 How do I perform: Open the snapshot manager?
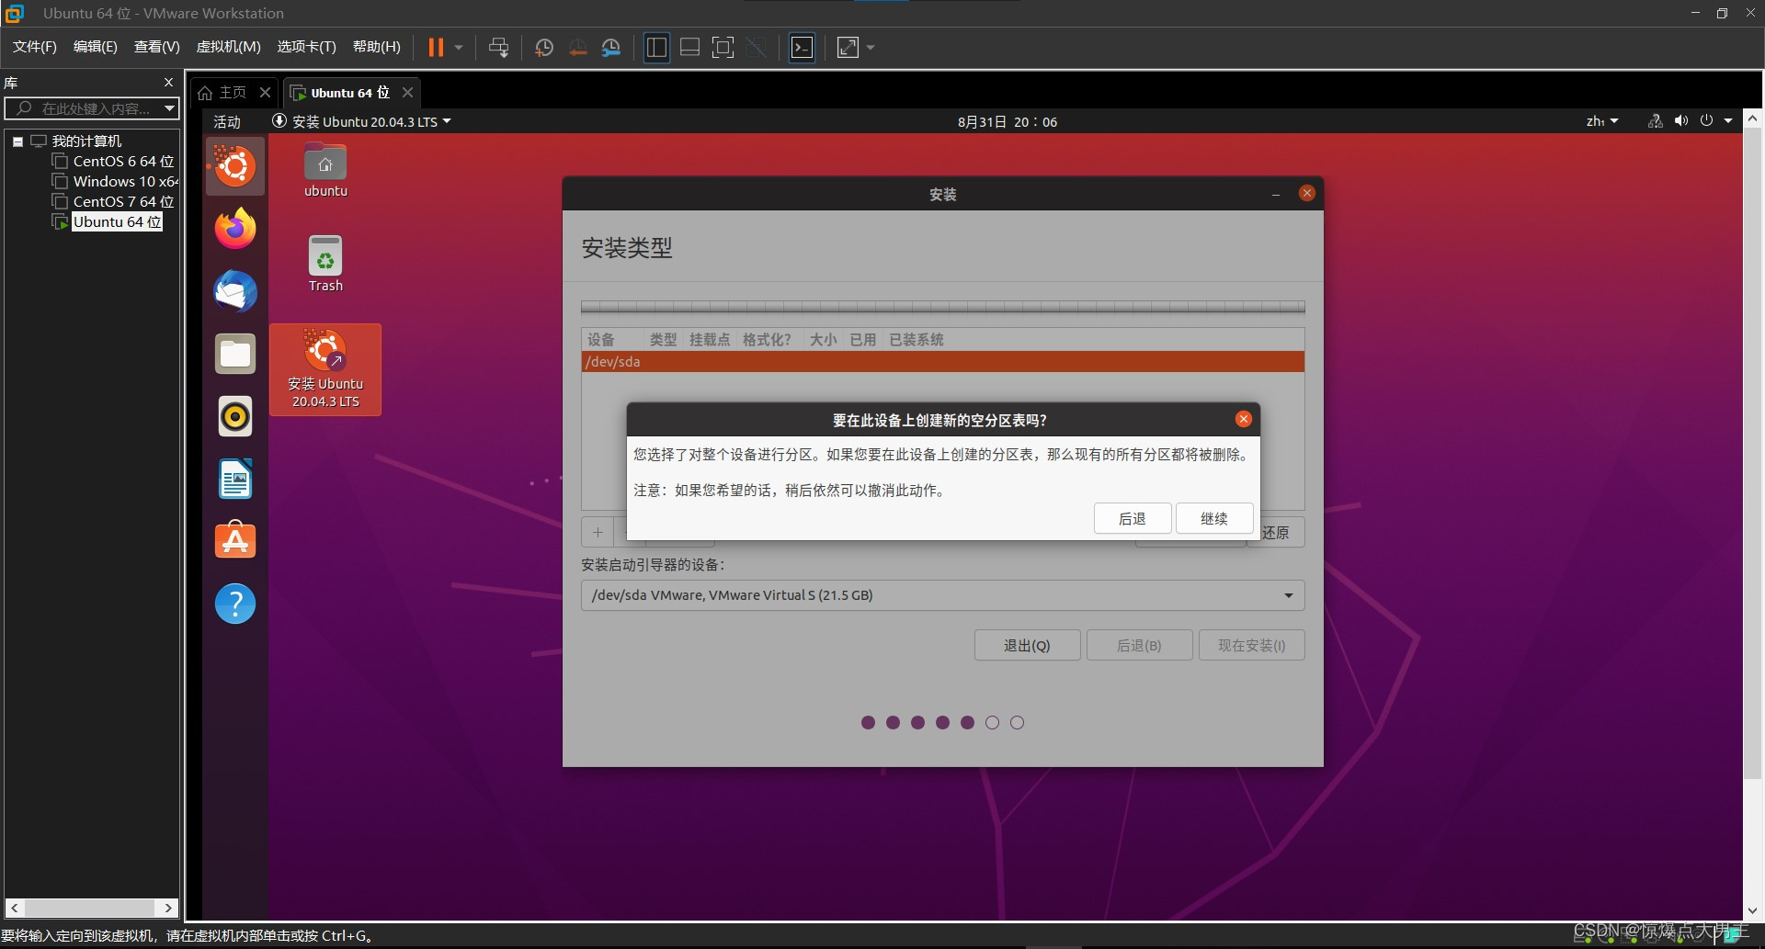click(x=611, y=48)
